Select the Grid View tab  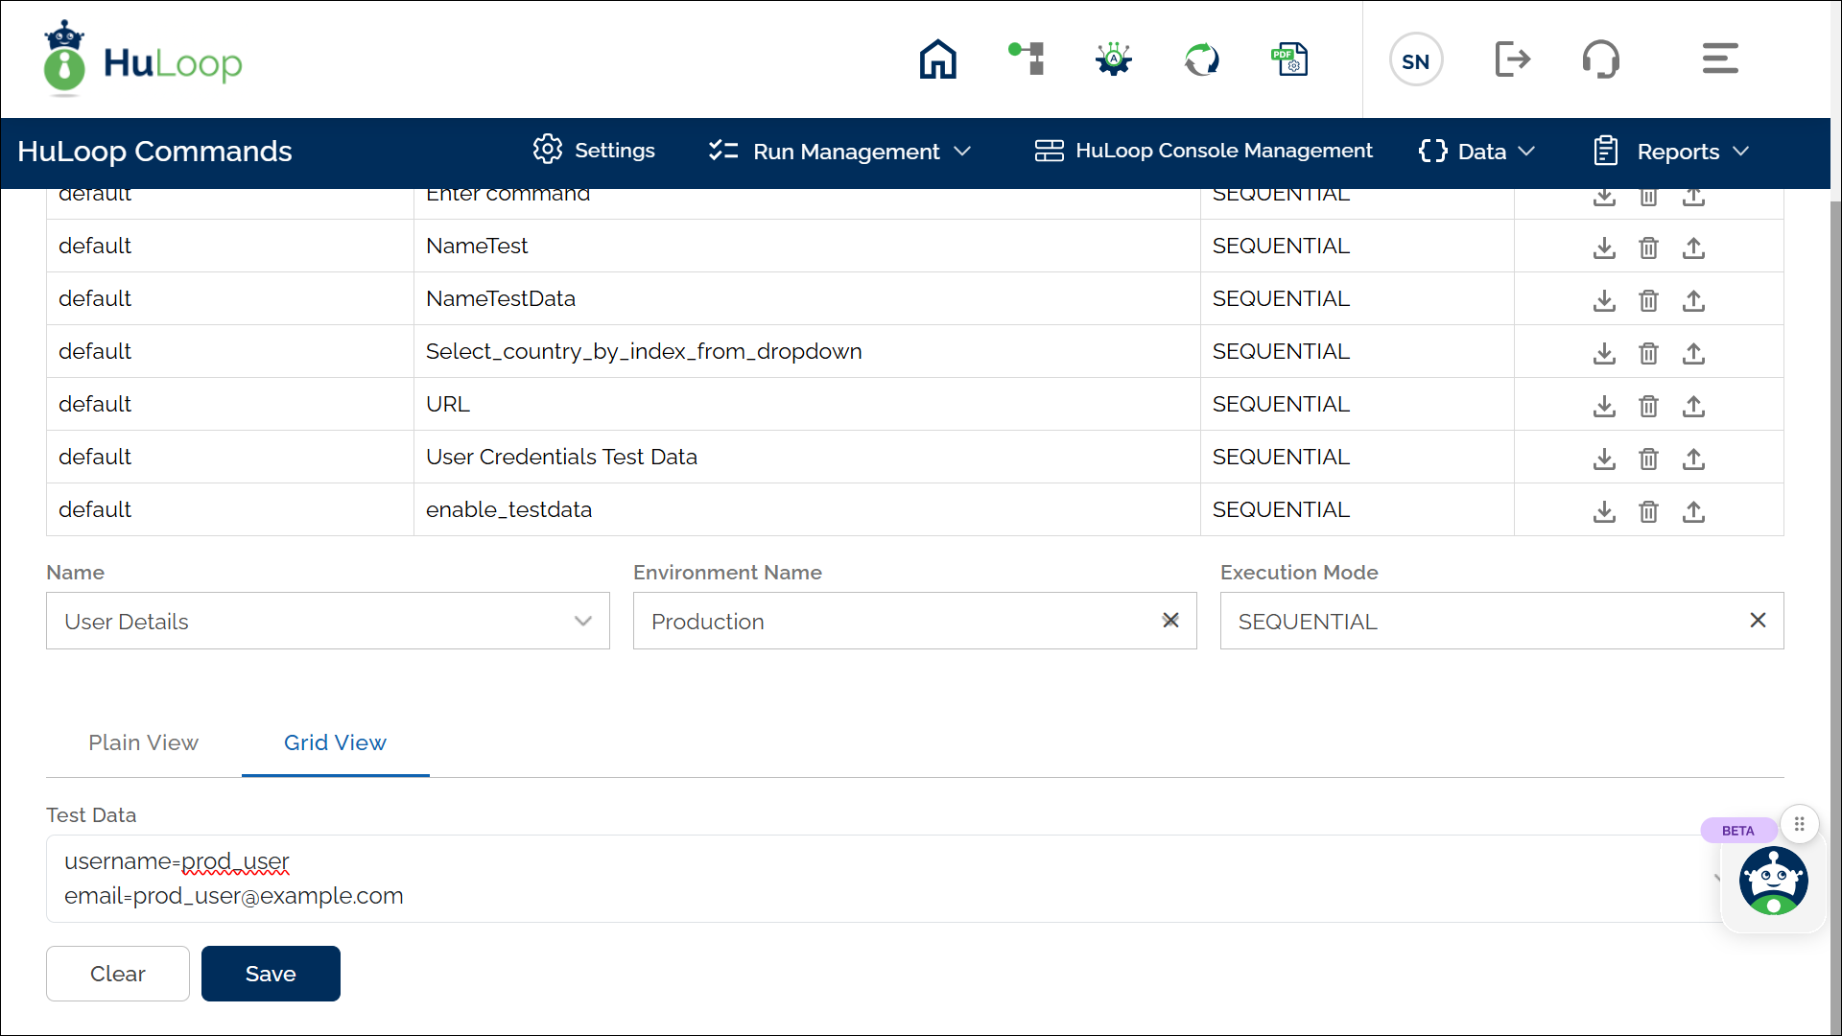[x=335, y=742]
